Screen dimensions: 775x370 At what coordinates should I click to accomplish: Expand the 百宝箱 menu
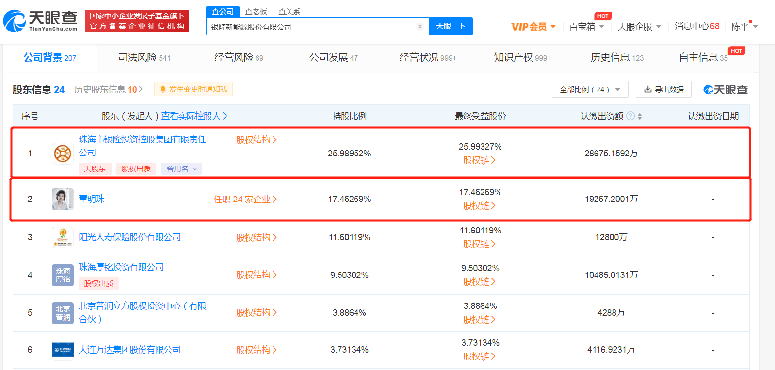[601, 26]
